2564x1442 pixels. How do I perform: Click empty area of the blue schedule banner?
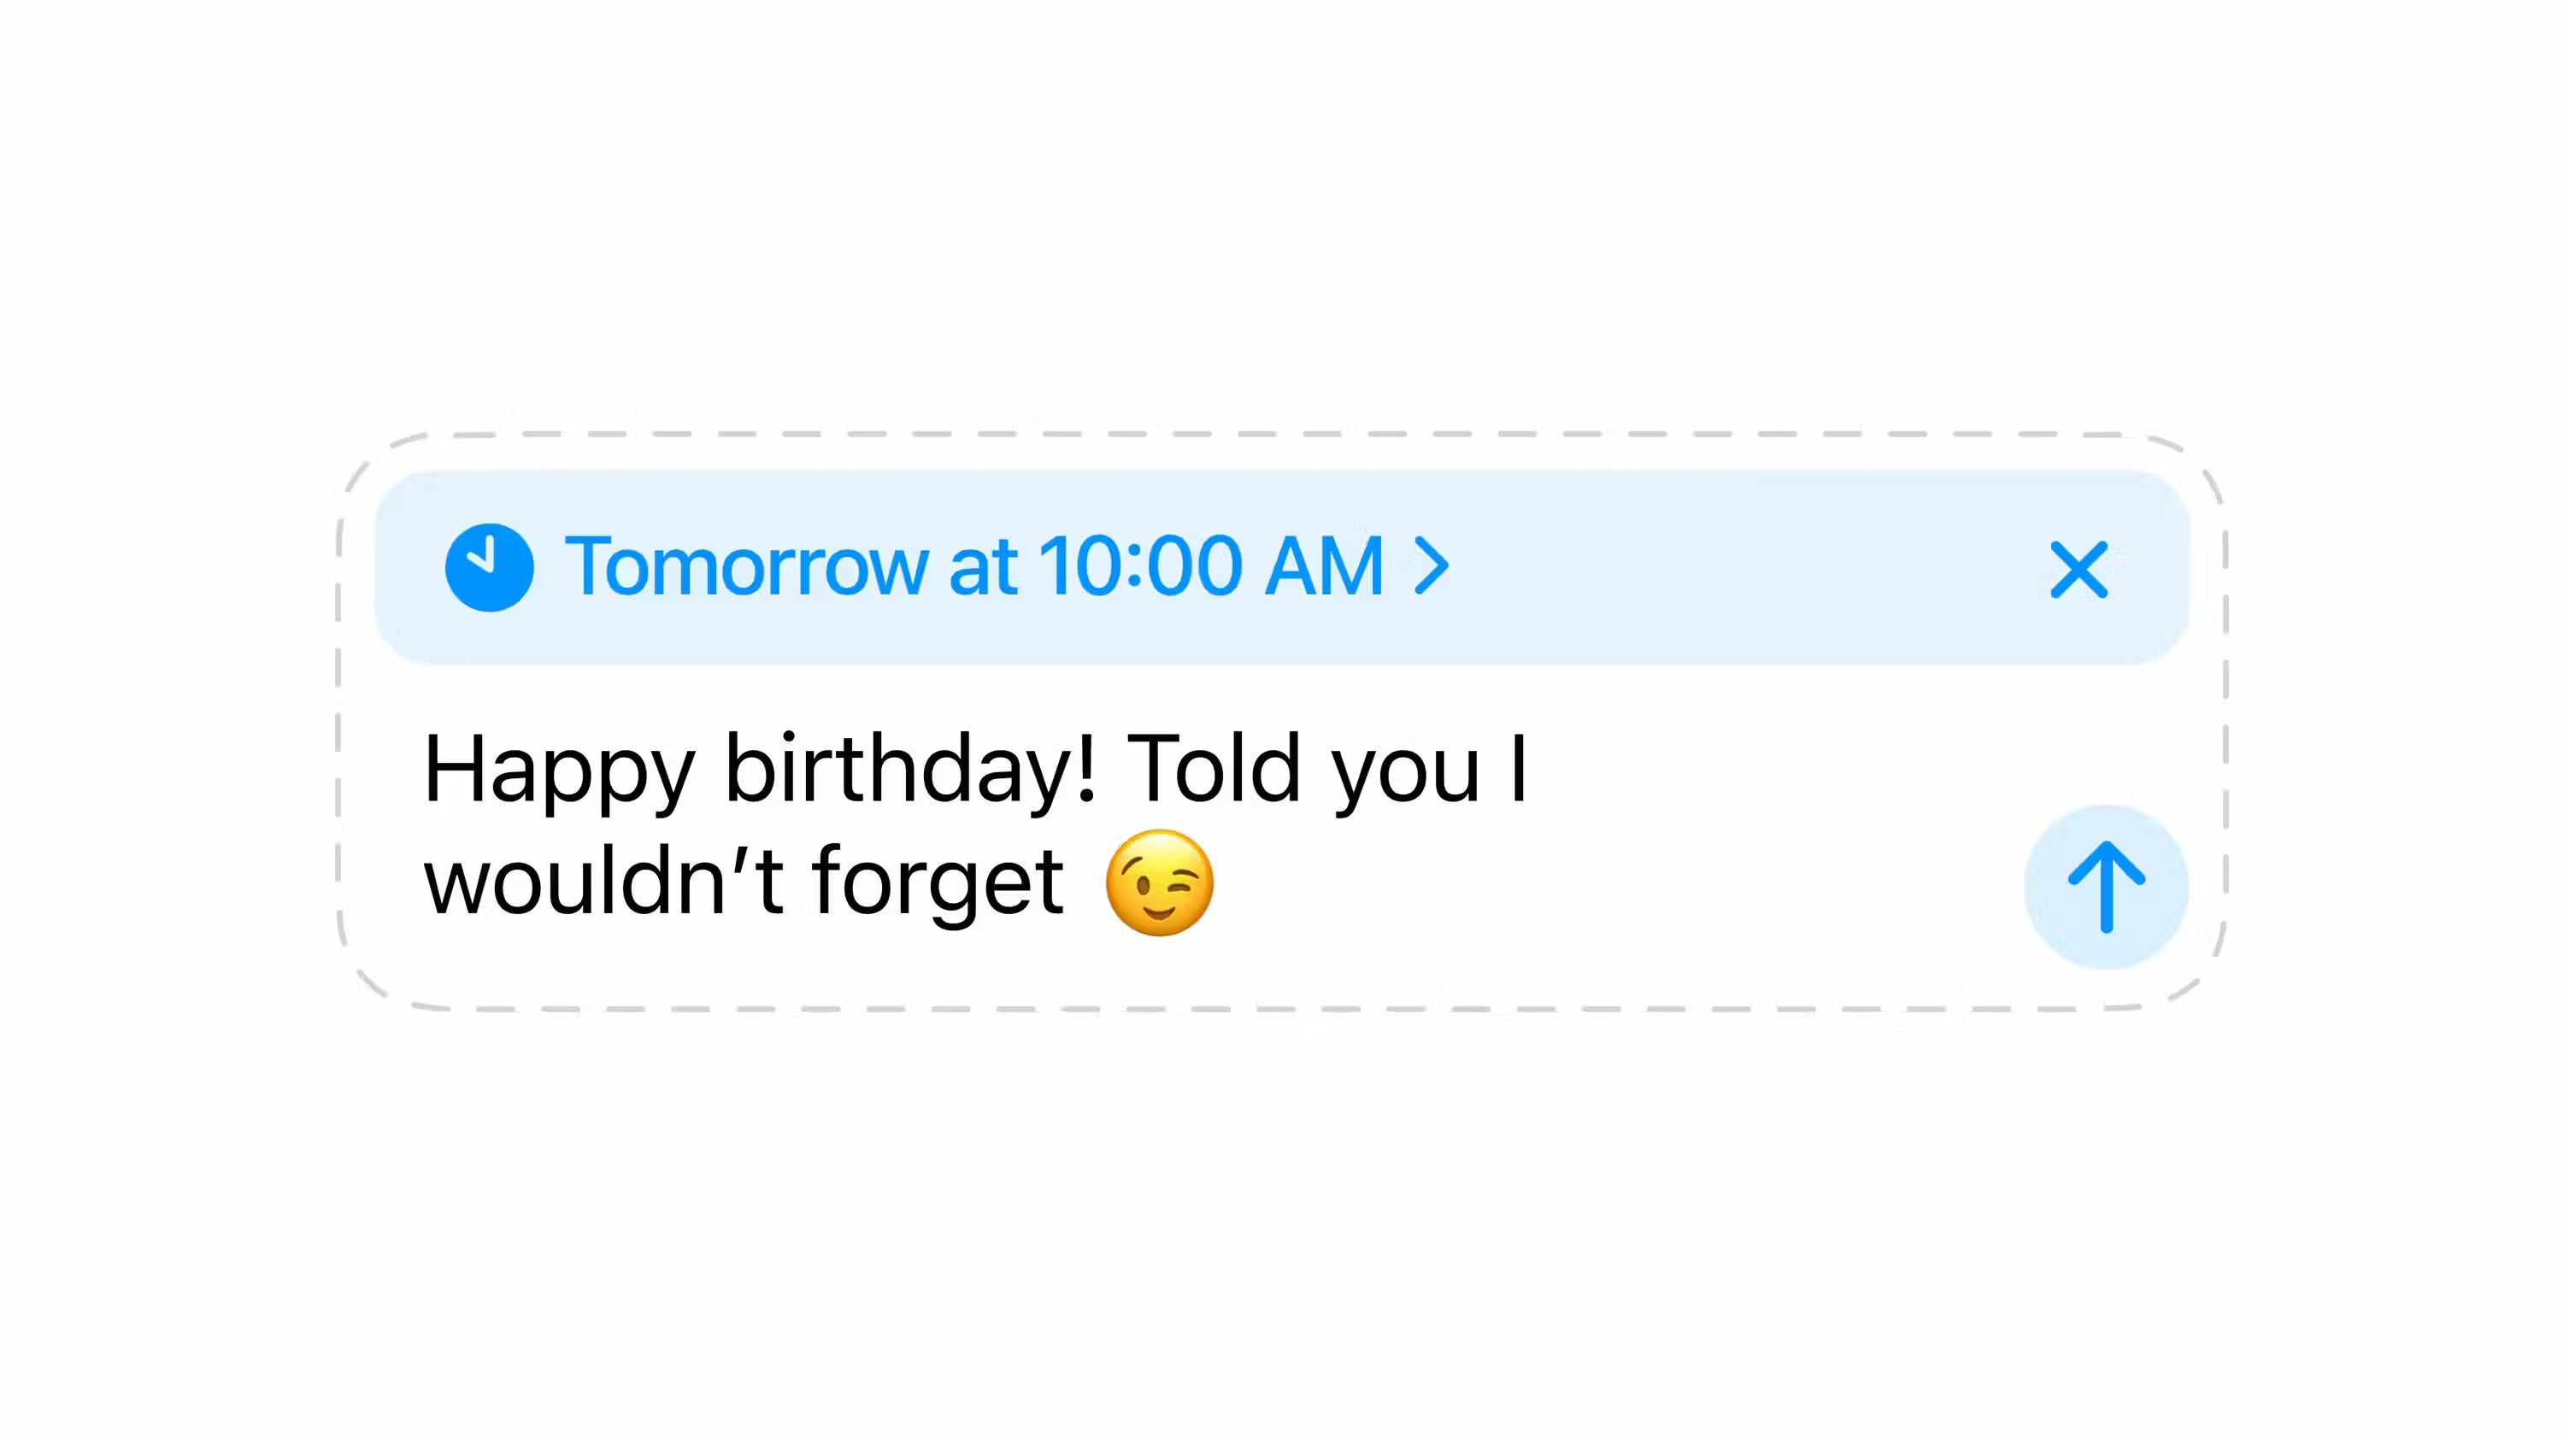pyautogui.click(x=1742, y=567)
